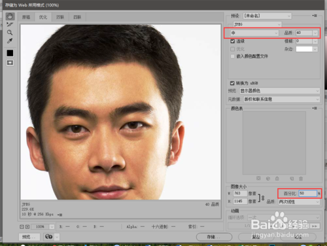Click the 存储... save button
327x246 pixels.
(214, 237)
